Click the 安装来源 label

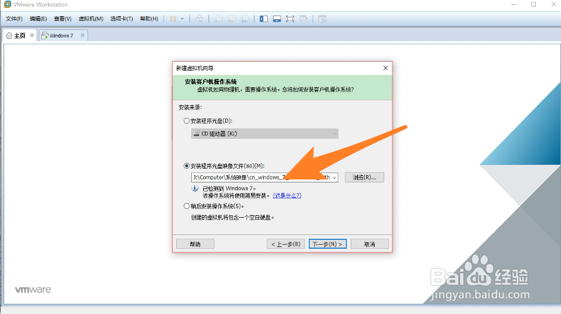(191, 108)
